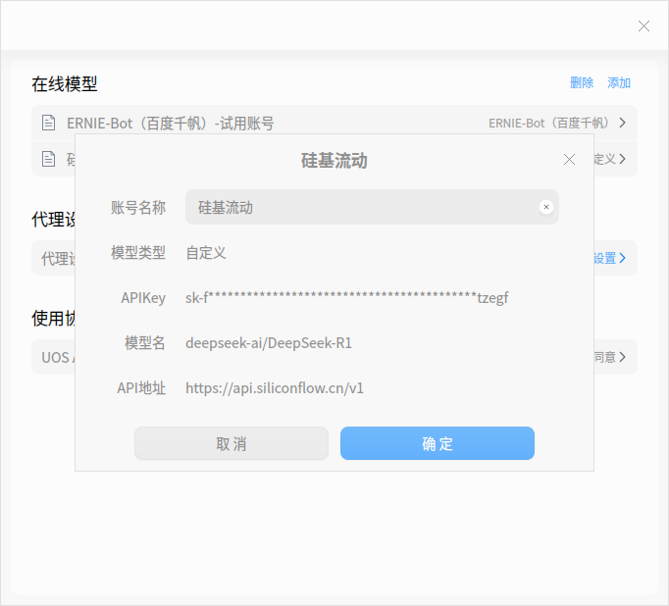
Task: Click the masked APIKey value
Action: tap(347, 298)
